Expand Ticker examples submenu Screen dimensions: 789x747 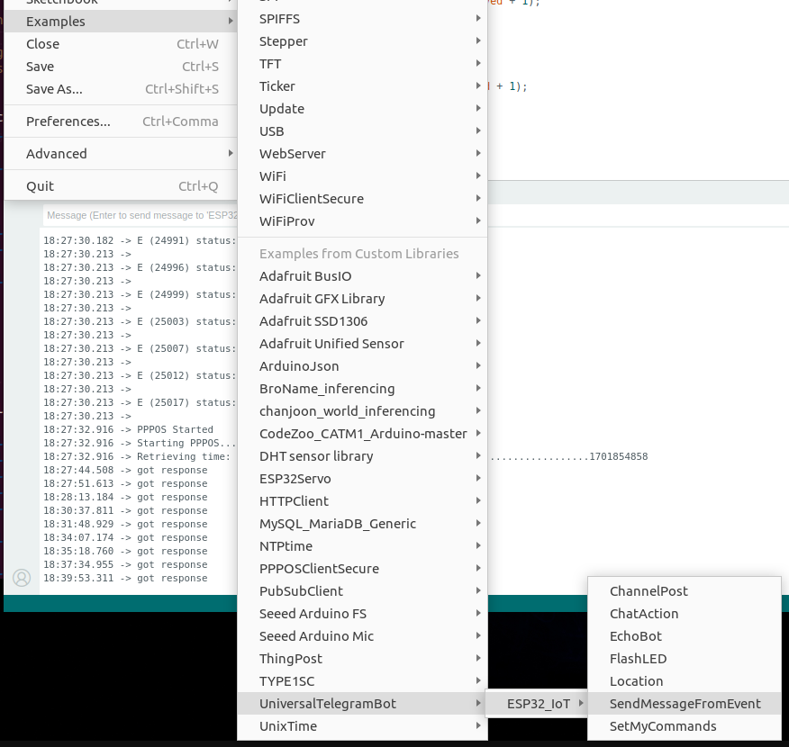(362, 86)
